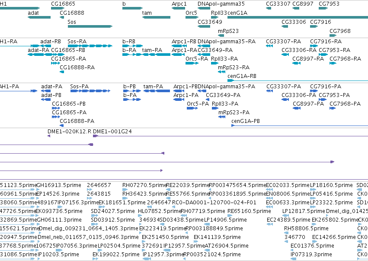Click the 2646657 EST label
Screen dimensions: 368x261
tap(99, 185)
